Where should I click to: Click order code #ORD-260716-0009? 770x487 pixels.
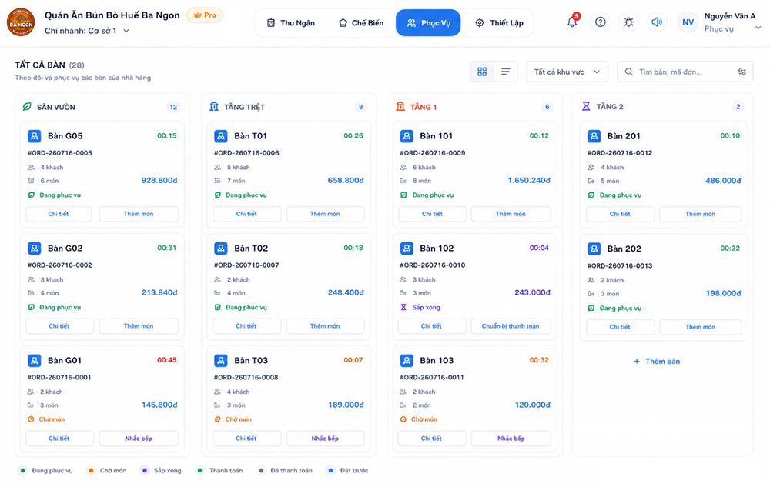coord(433,153)
